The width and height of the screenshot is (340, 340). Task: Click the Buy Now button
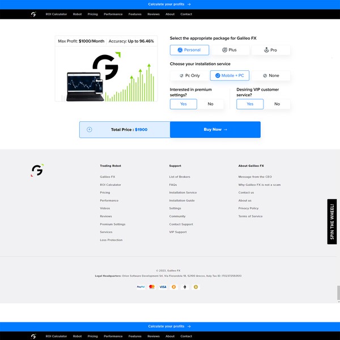point(215,129)
